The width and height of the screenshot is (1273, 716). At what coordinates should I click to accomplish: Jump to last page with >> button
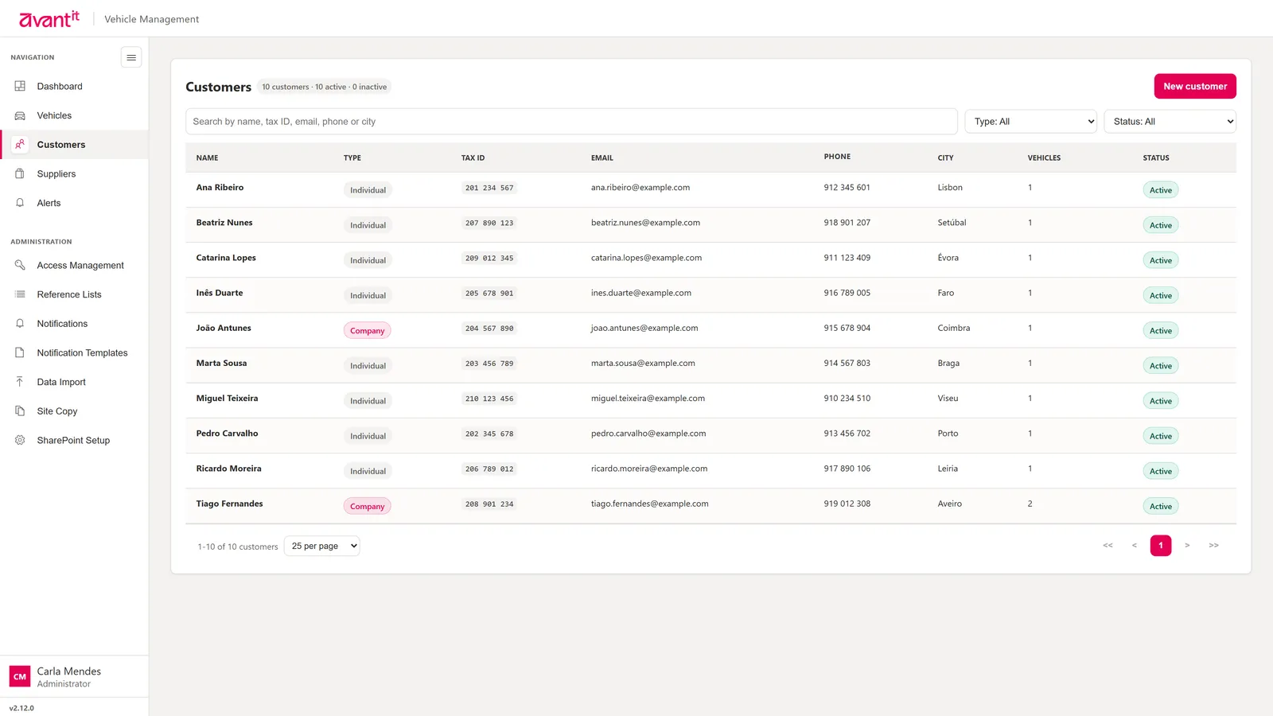point(1213,546)
